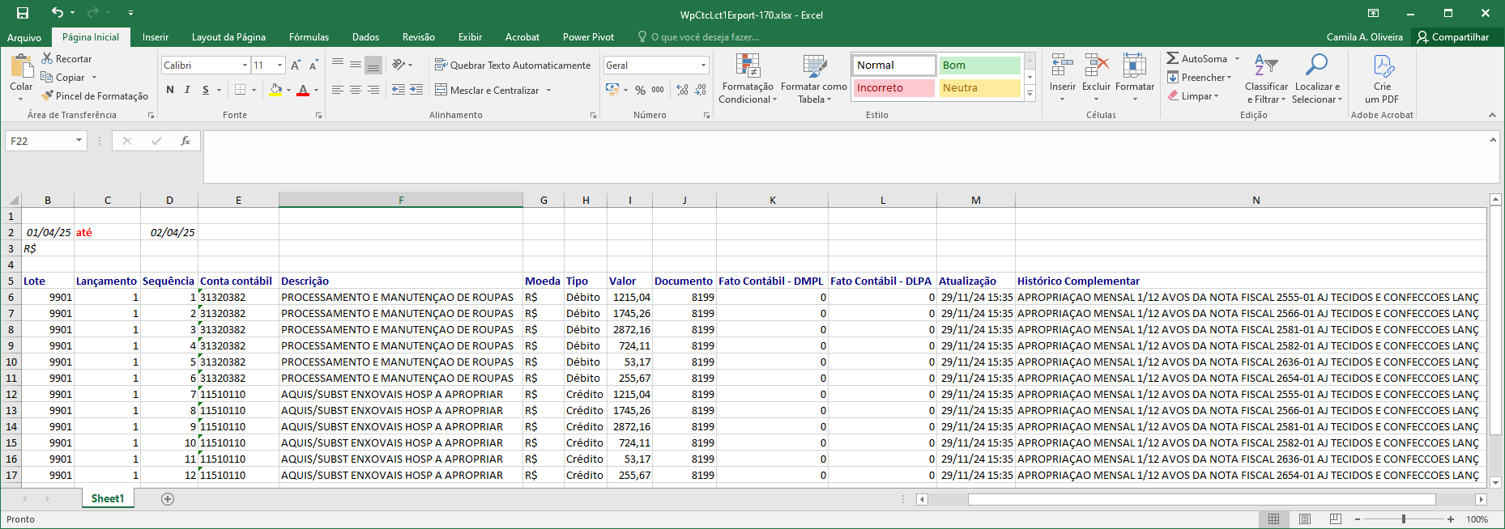The height and width of the screenshot is (529, 1505).
Task: Apply thousands separator style
Action: [x=658, y=90]
